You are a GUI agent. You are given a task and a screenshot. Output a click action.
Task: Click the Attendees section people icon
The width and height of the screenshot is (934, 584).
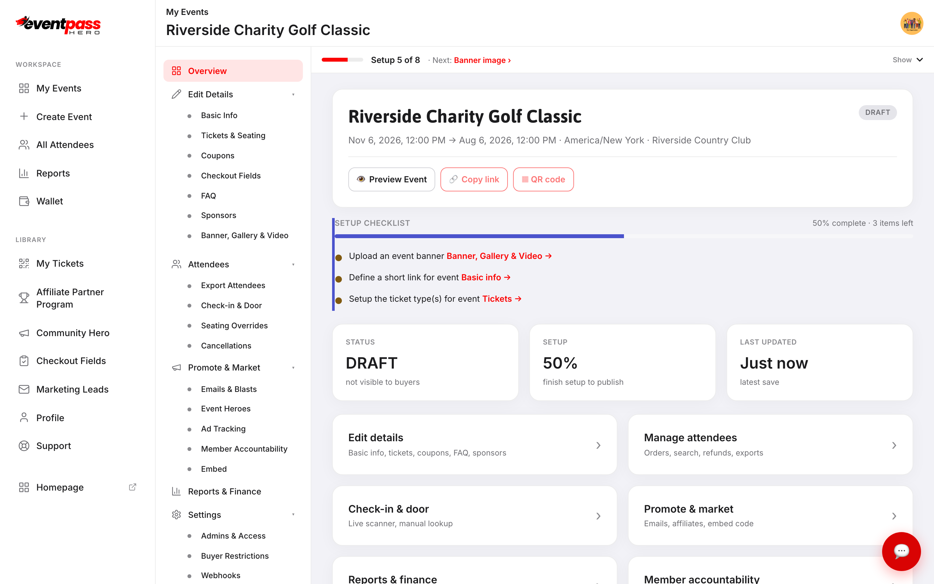(x=176, y=264)
